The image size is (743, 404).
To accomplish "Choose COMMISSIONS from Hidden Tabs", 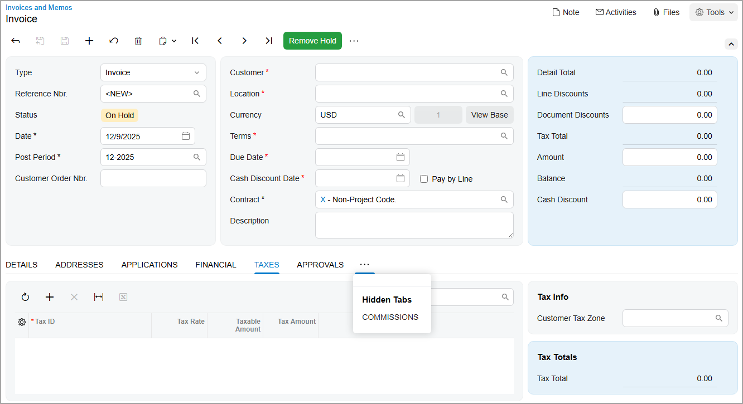I will (x=390, y=317).
